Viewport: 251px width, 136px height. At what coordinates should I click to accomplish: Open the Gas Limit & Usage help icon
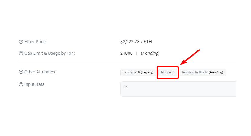tap(21, 53)
